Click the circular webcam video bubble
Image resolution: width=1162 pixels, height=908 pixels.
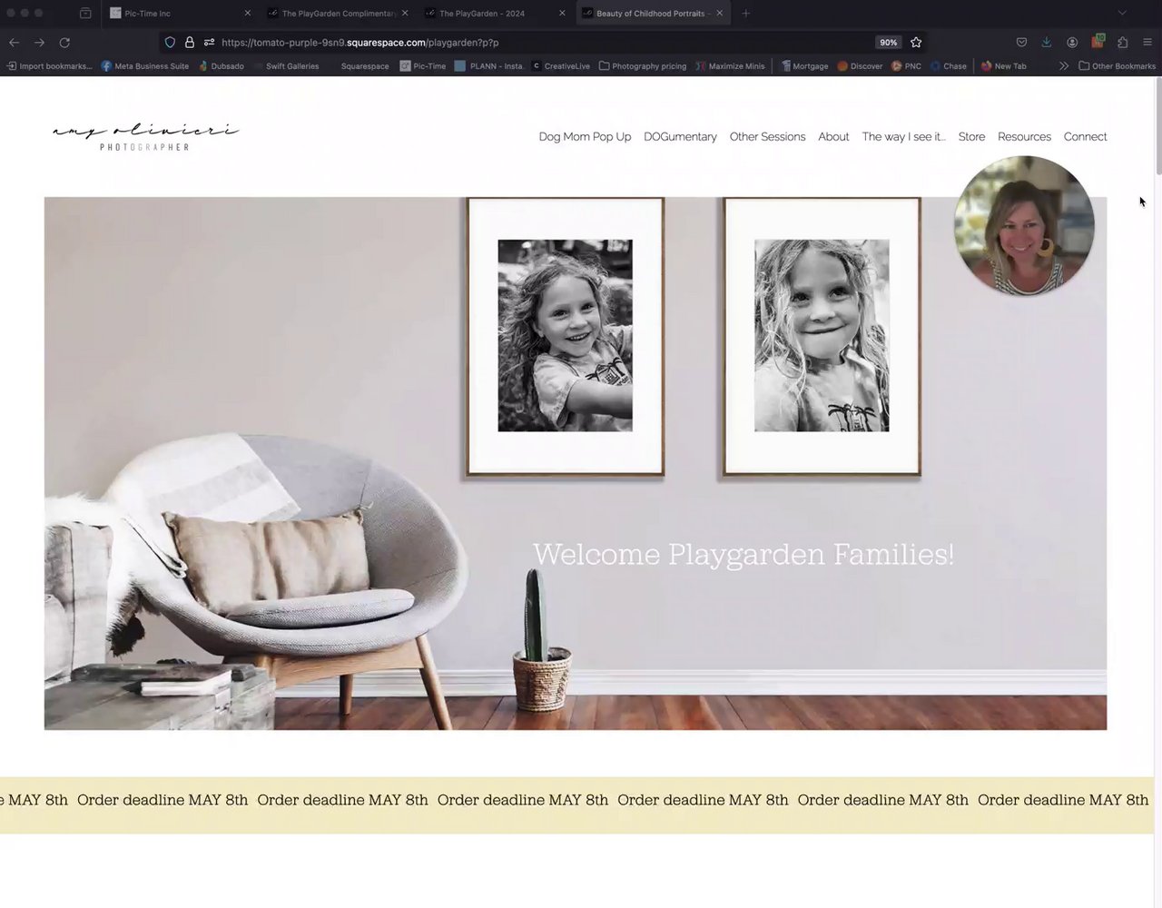(x=1024, y=226)
